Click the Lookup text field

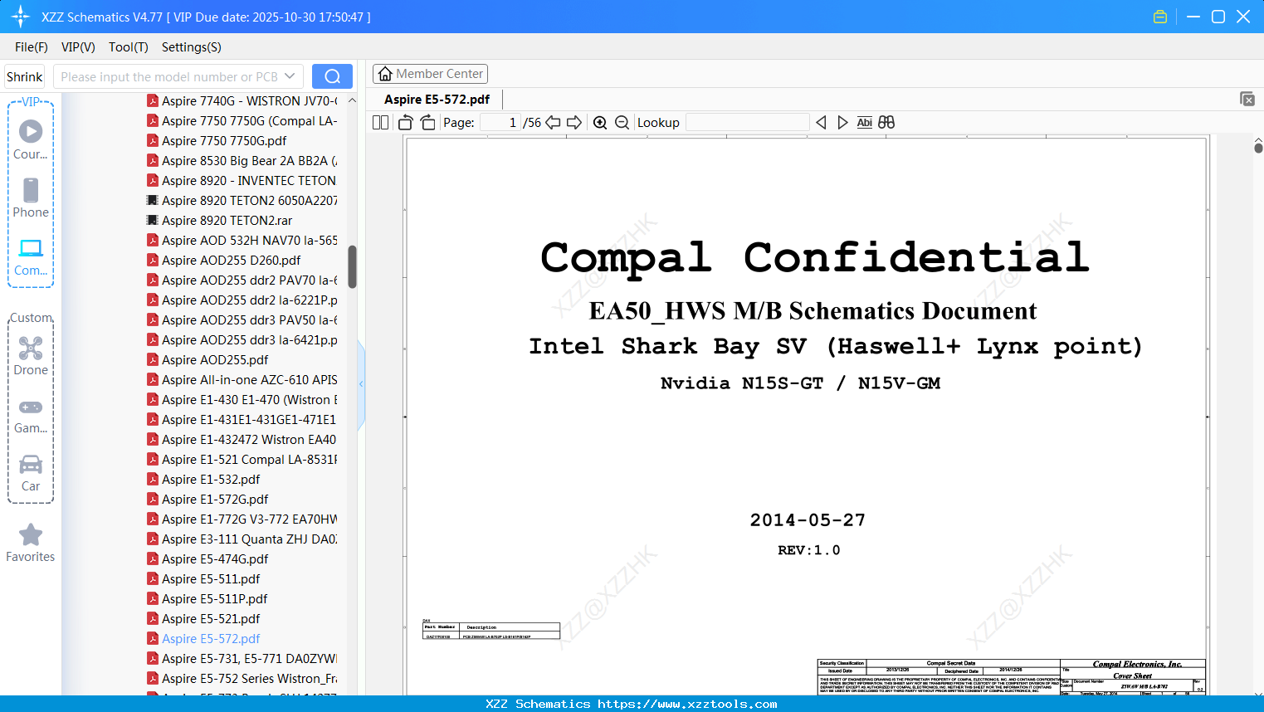click(748, 122)
